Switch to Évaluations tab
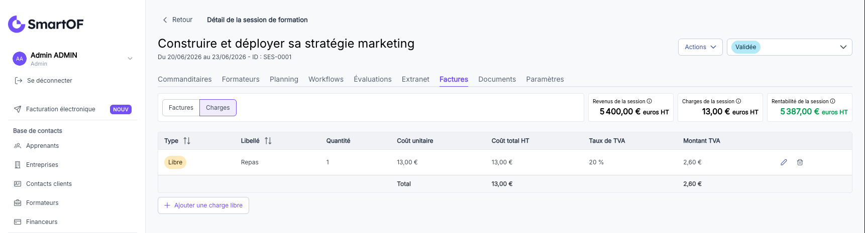Image resolution: width=865 pixels, height=233 pixels. point(373,79)
